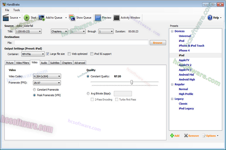Open the start chapter dropdown before through
The width and height of the screenshot is (226, 150).
click(78, 31)
